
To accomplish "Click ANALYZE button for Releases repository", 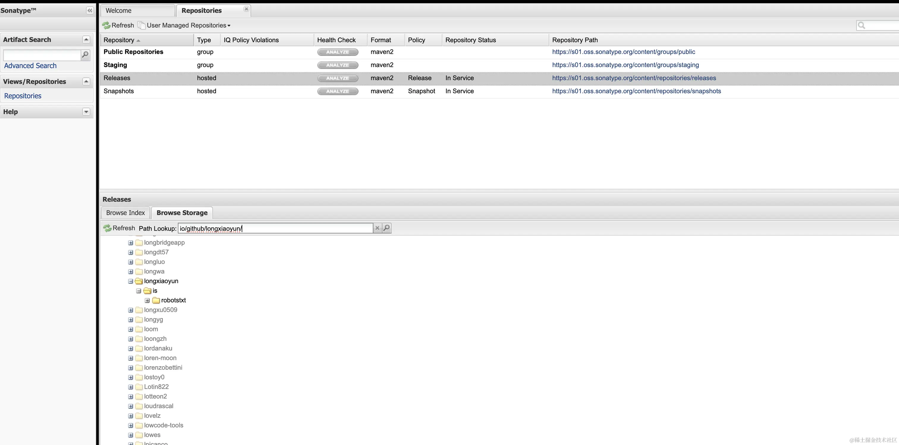I will (x=337, y=78).
